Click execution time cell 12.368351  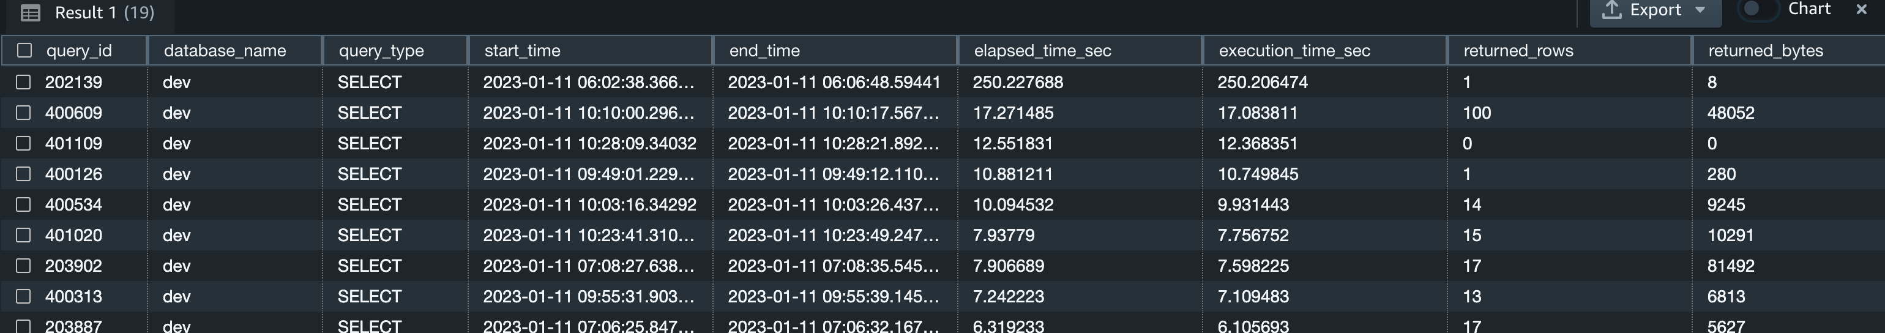[1257, 143]
